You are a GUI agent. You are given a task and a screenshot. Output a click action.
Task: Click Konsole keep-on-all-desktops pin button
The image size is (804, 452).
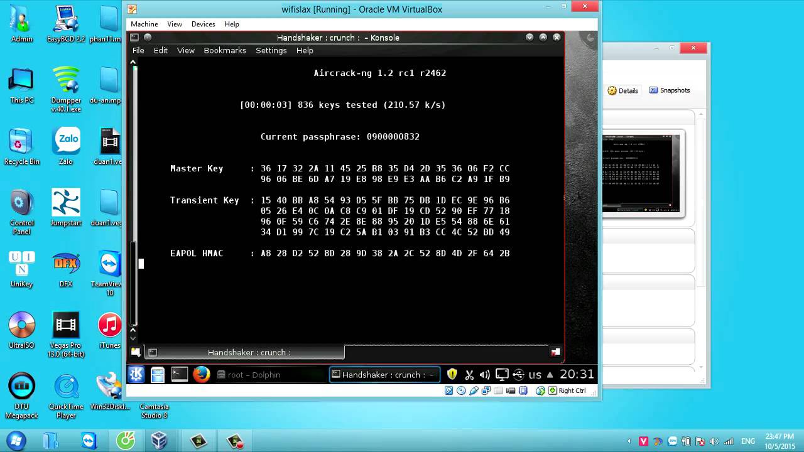coord(148,38)
